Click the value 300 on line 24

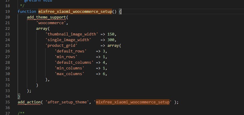111,40
